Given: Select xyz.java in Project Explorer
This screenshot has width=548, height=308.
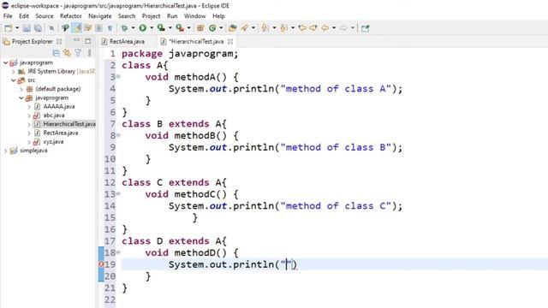Looking at the screenshot, I should point(53,142).
